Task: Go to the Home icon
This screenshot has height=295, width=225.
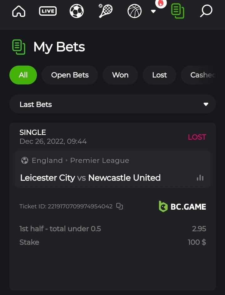Action: (18, 11)
